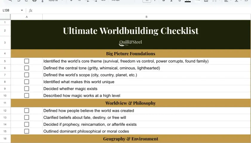Select cell 'Defined the world's scope'
The image size is (251, 143).
click(146, 75)
